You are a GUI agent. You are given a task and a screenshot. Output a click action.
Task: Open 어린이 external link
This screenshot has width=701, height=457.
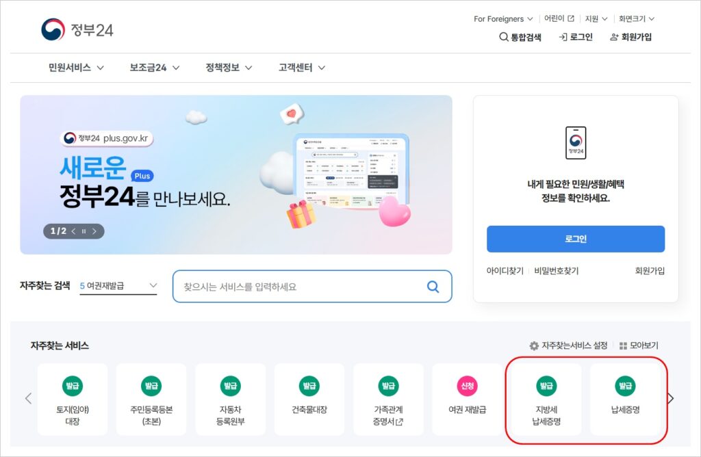tap(559, 18)
